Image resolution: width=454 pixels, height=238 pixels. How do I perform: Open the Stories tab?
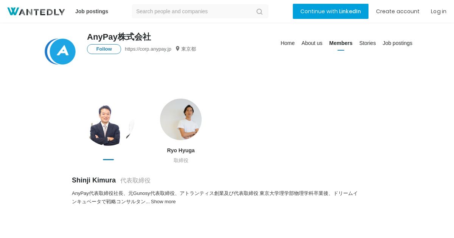click(367, 43)
